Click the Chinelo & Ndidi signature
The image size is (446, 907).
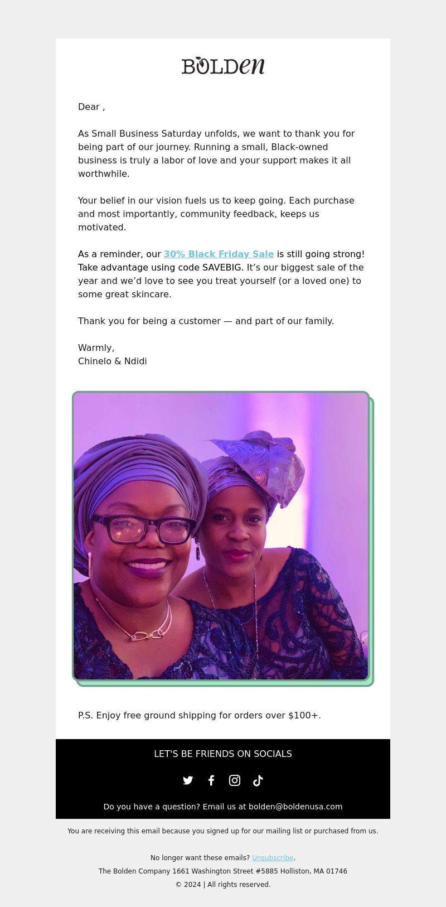113,361
